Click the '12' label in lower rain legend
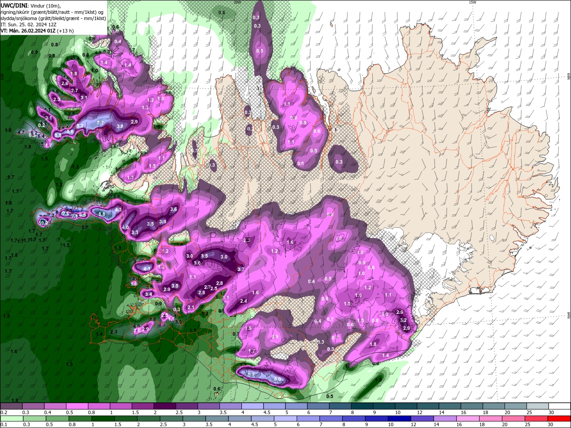Screen dimensions: 571x428 [414, 425]
